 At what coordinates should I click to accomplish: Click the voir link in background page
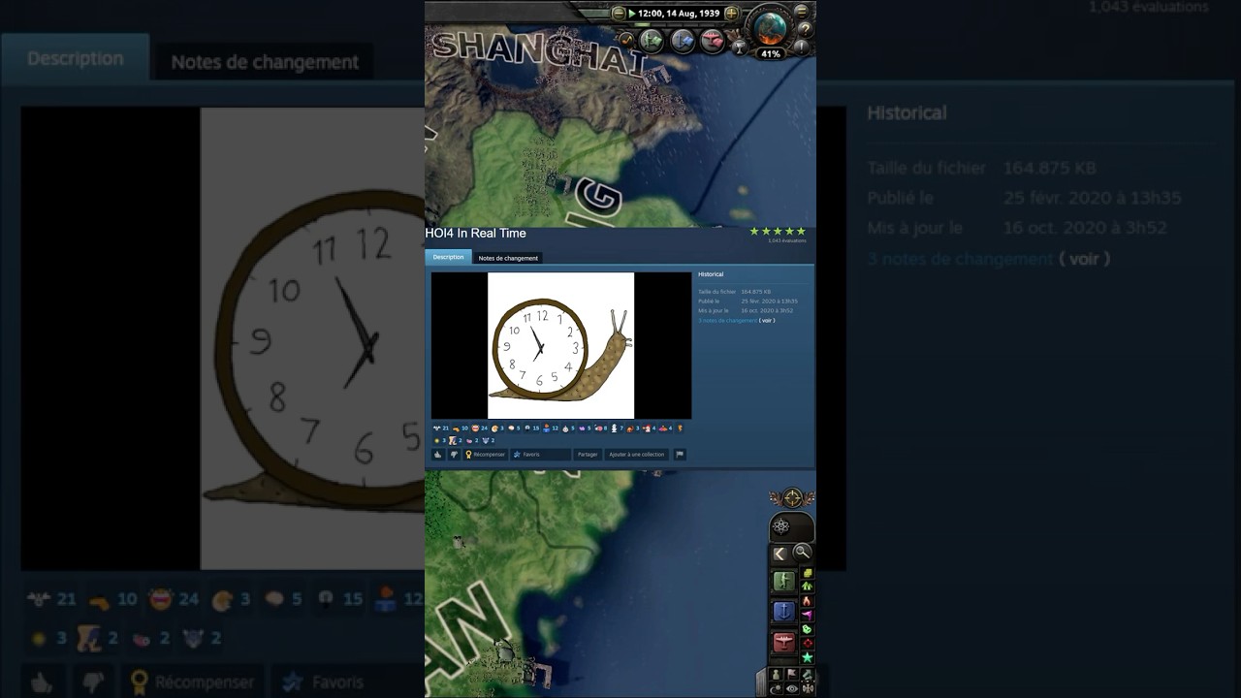[1084, 259]
